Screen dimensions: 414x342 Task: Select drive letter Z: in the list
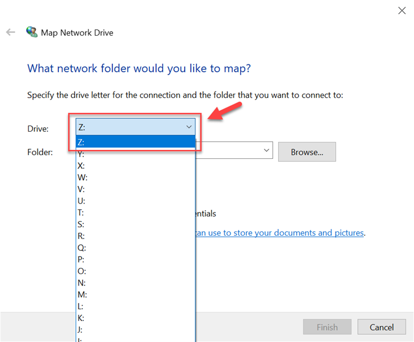(135, 142)
